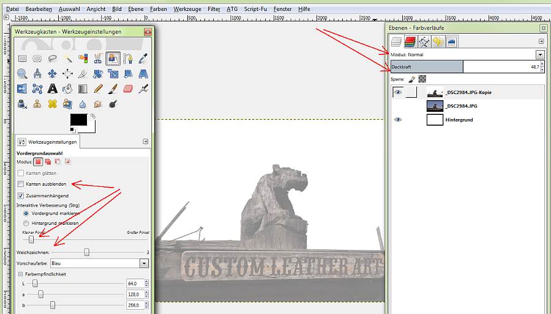Pick the Eraser tool

click(x=128, y=89)
